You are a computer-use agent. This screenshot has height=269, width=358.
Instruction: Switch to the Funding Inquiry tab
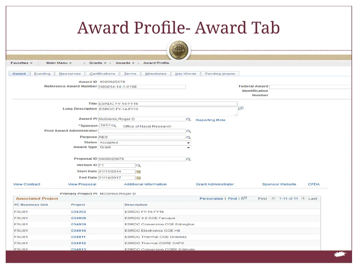click(x=220, y=74)
